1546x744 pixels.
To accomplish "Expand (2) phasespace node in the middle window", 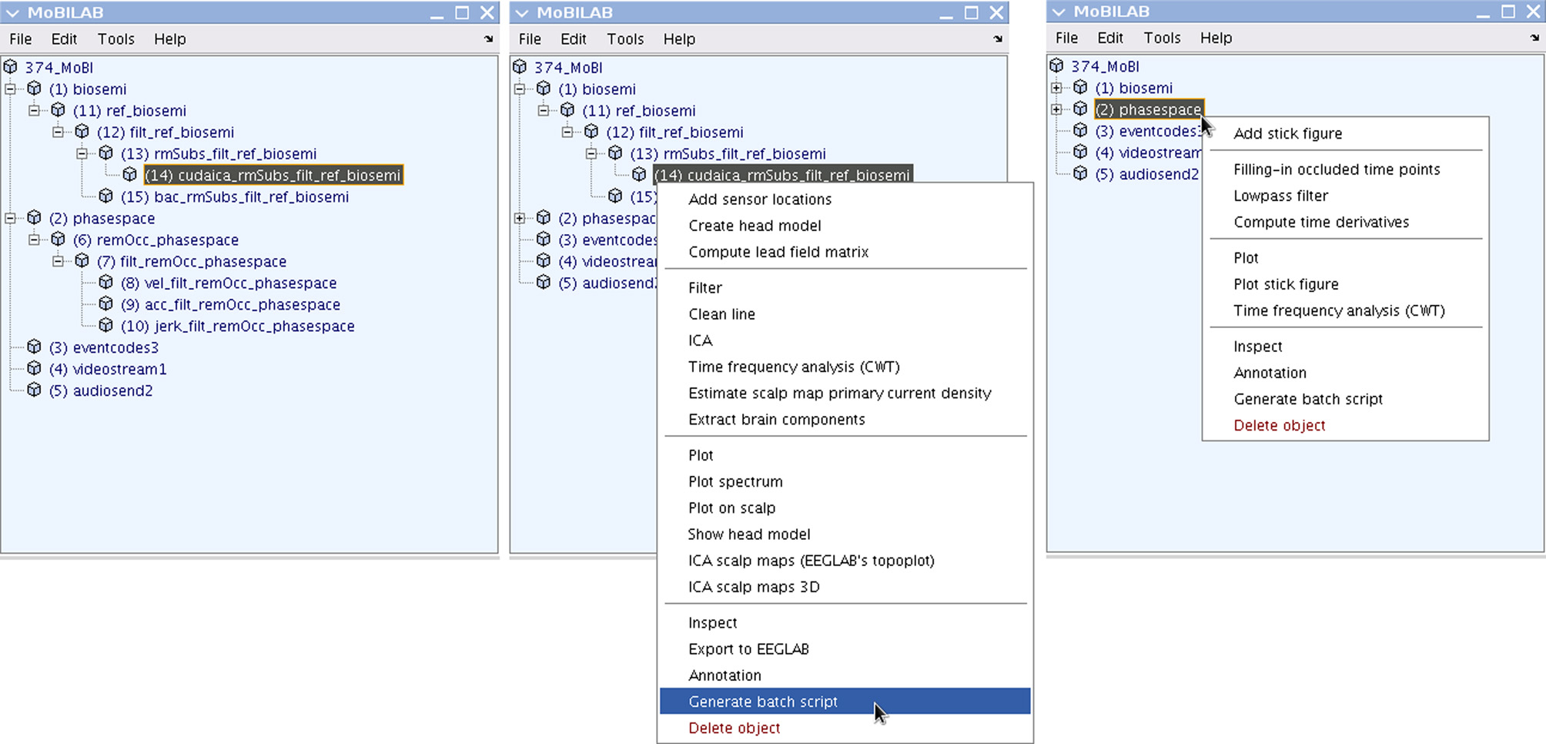I will tap(520, 218).
